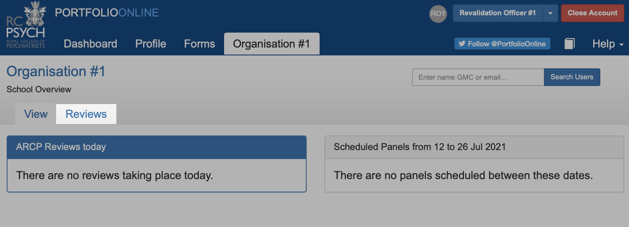Viewport: 629px width, 227px height.
Task: Click the name GMC or email search field
Action: point(478,77)
